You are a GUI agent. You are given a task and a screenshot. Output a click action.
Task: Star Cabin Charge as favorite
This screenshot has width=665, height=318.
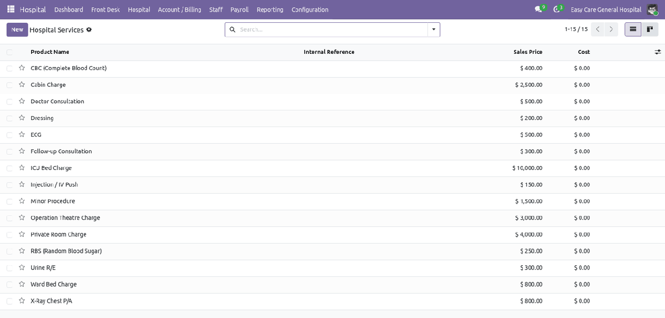pyautogui.click(x=22, y=84)
